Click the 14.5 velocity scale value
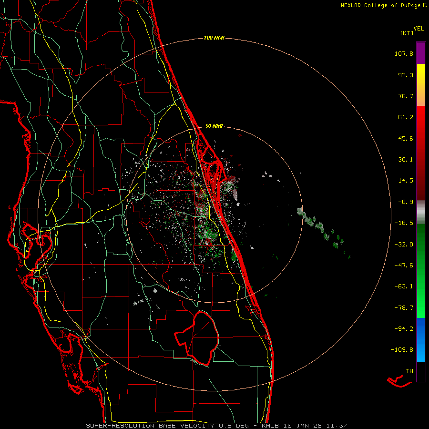This screenshot has height=429, width=429. click(406, 181)
